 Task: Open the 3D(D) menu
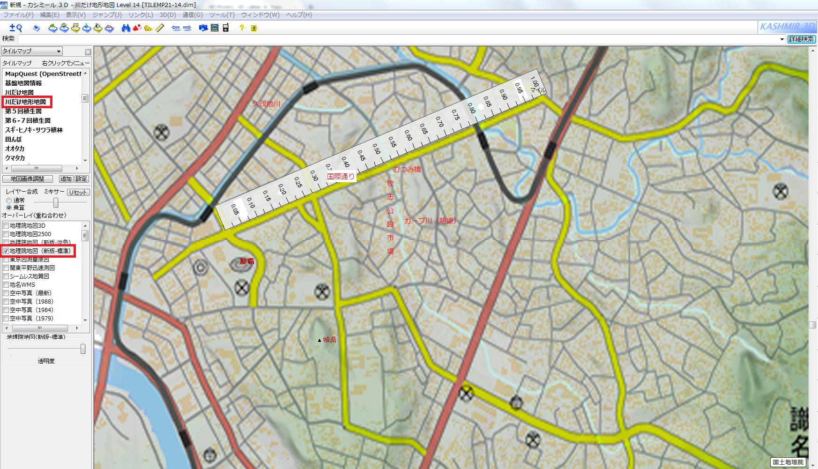click(x=168, y=15)
